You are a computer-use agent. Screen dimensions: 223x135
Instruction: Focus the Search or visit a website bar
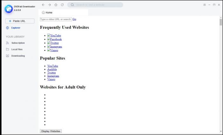95,5
